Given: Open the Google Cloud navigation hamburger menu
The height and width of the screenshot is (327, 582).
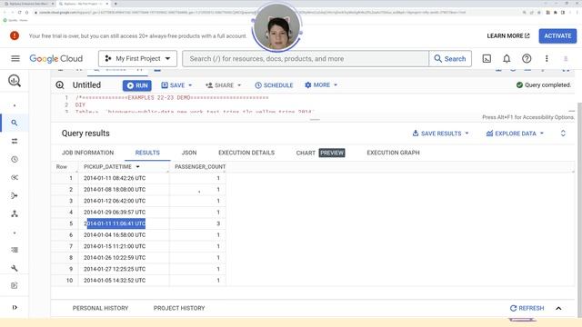Looking at the screenshot, I should point(15,58).
